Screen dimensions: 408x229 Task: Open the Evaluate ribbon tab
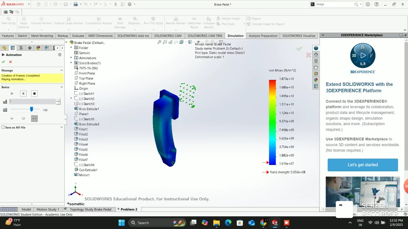pyautogui.click(x=78, y=36)
